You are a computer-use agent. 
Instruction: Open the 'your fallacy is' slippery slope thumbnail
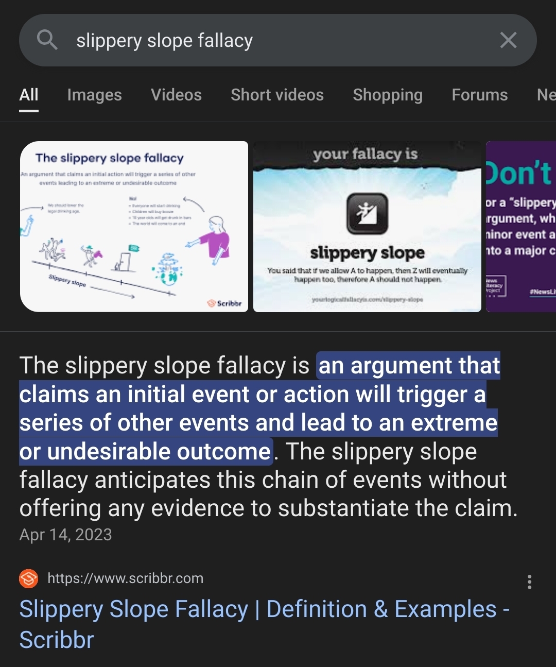pos(367,227)
